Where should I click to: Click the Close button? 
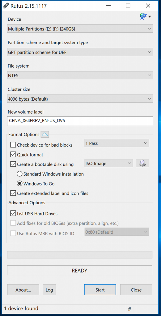click(136, 290)
